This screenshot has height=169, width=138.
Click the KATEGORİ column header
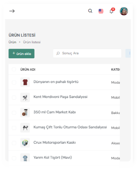click(x=116, y=70)
